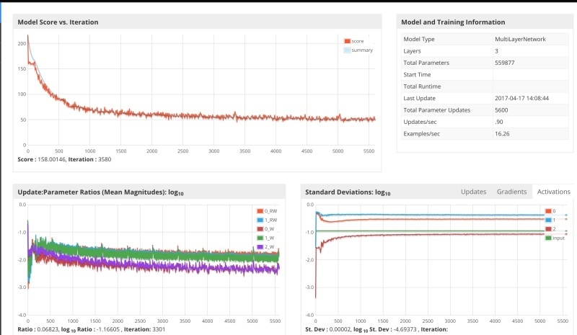Screen dimensions: 577x335
Task: Click the green 1_W legend swatch
Action: [x=260, y=237]
